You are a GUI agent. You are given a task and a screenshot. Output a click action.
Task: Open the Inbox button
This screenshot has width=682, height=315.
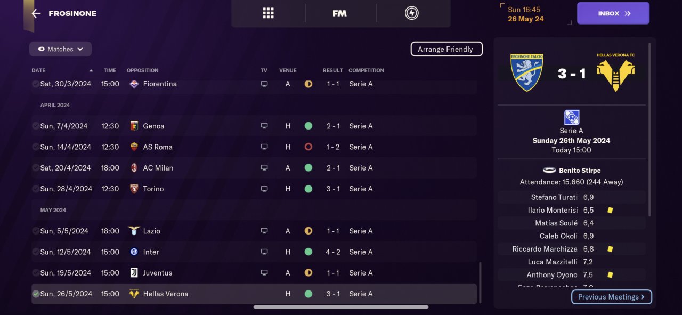pyautogui.click(x=613, y=13)
